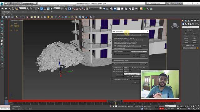Click the ViewCube in the viewport
Screen dimensions: 200x112
pyautogui.click(x=175, y=26)
